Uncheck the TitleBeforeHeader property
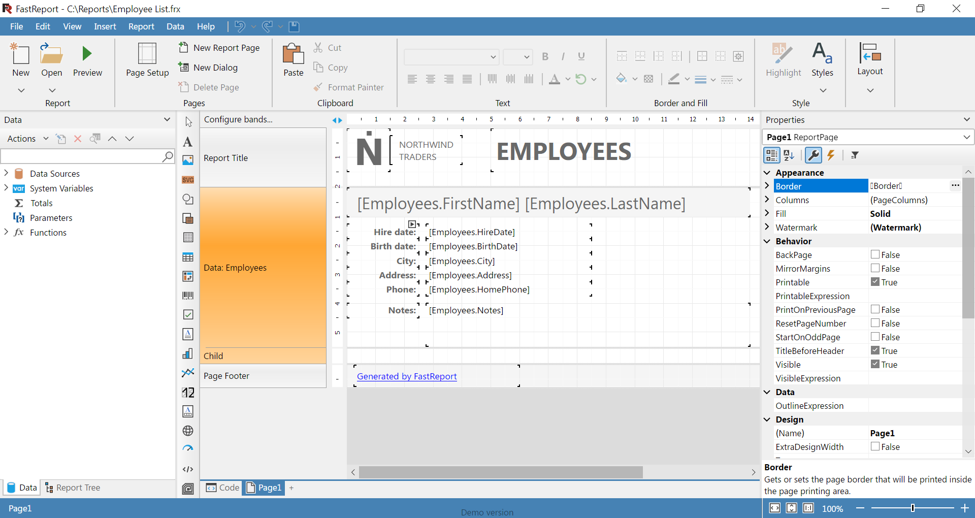Viewport: 975px width, 518px height. pyautogui.click(x=875, y=350)
